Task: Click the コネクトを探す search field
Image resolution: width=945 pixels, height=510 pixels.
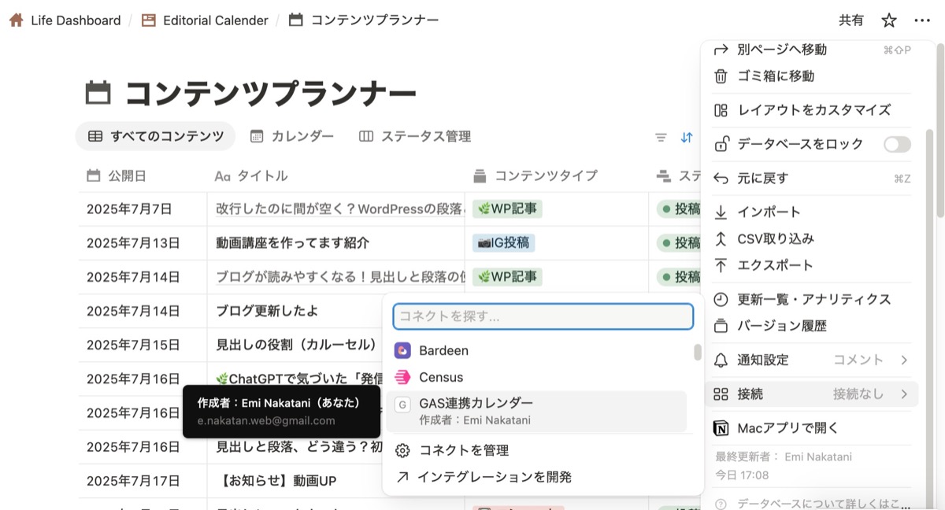Action: (543, 316)
